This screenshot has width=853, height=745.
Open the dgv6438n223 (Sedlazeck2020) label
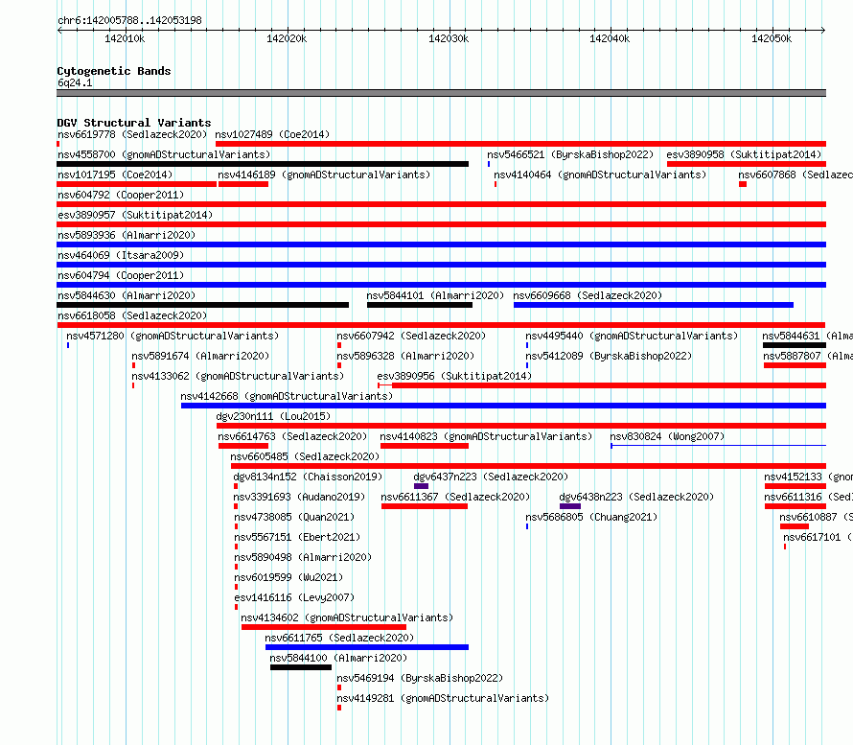[x=636, y=497]
